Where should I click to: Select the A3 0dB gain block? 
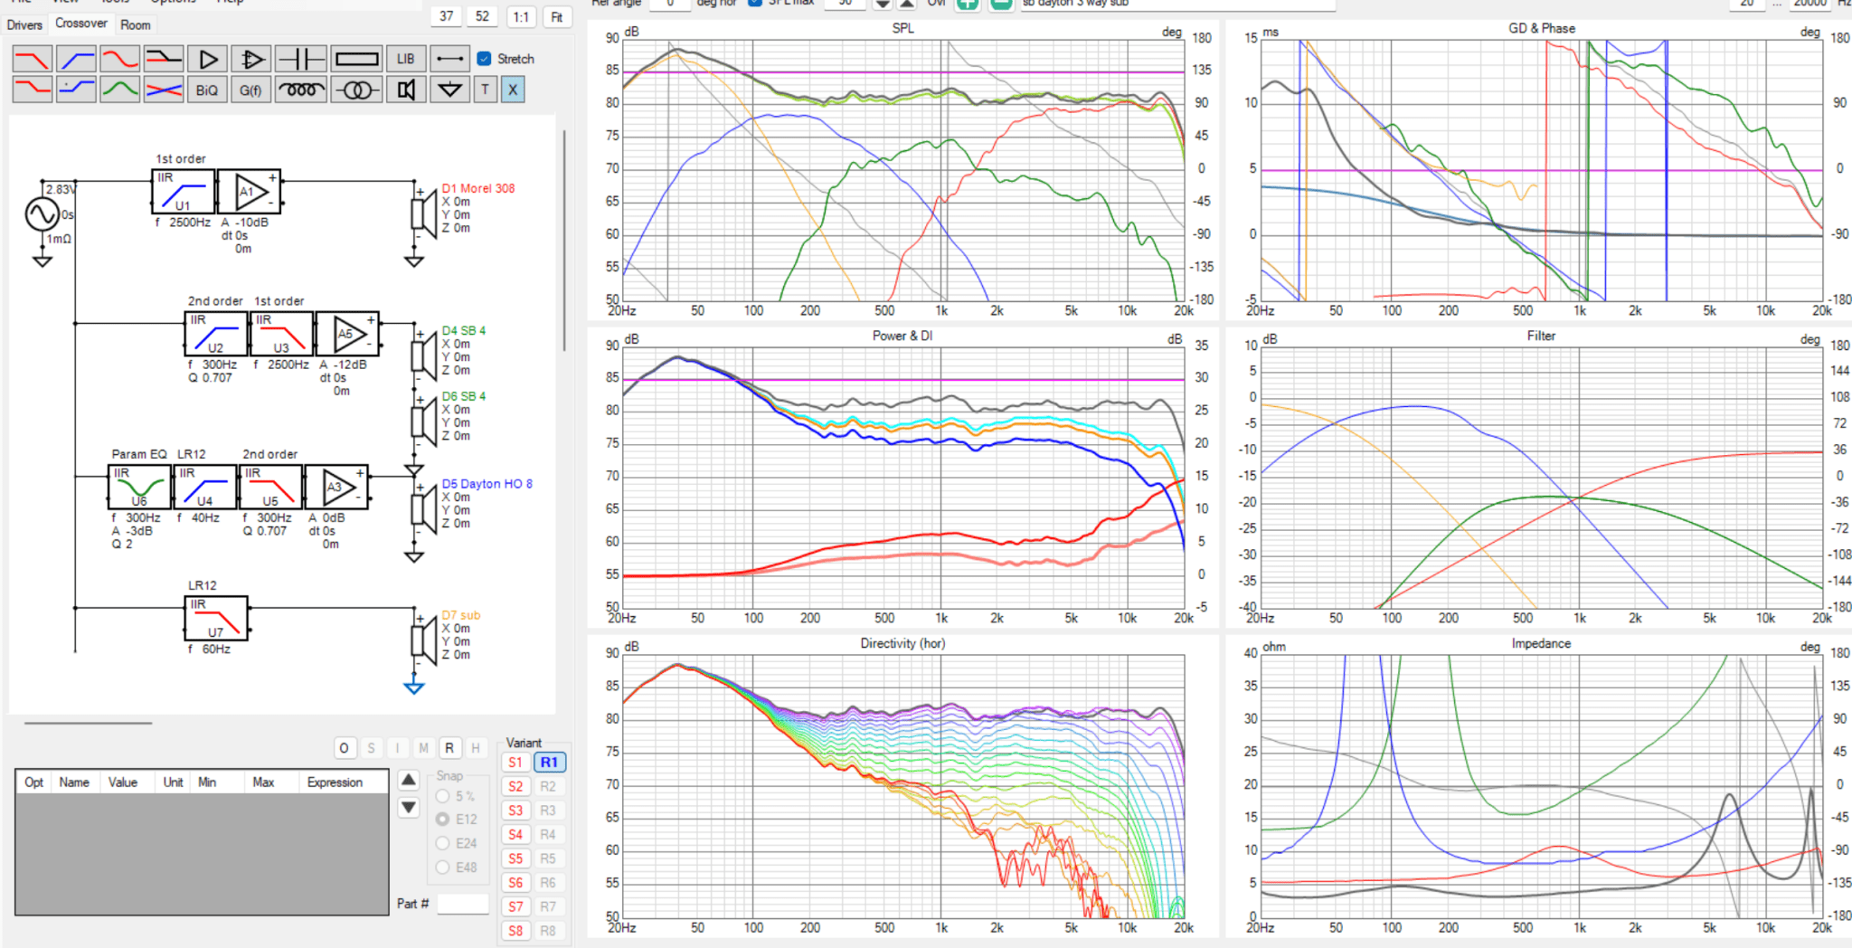click(x=336, y=488)
